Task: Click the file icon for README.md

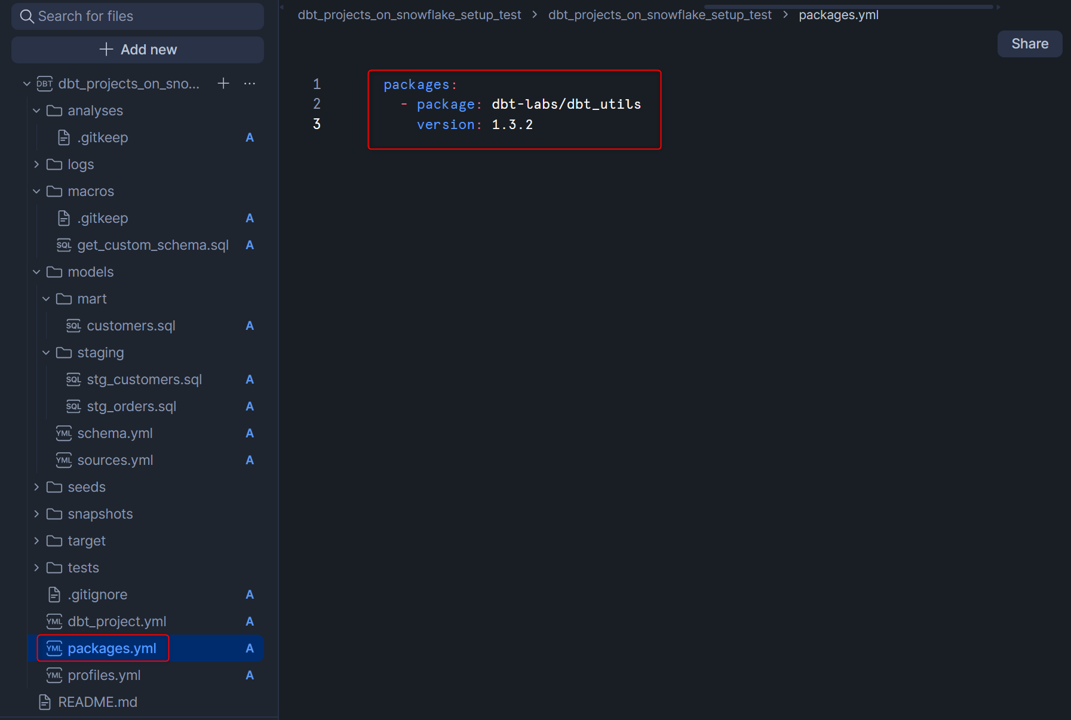Action: point(45,702)
